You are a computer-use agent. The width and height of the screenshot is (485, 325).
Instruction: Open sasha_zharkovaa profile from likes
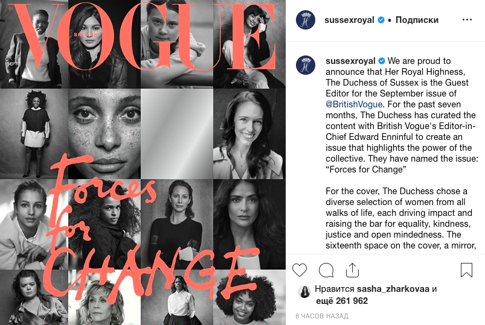[393, 289]
